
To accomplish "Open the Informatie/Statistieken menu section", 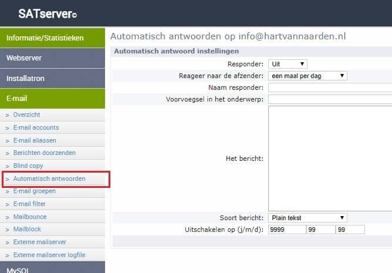I will coord(52,38).
